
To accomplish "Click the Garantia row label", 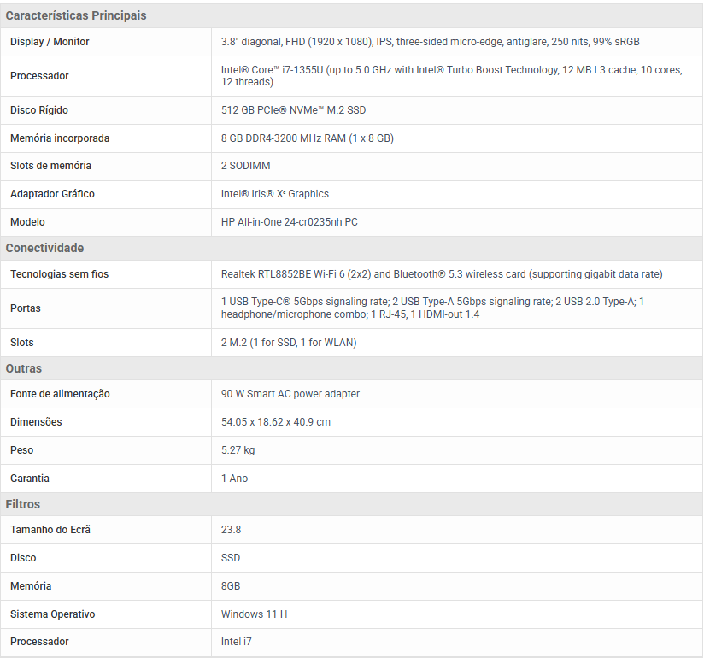I will (30, 479).
